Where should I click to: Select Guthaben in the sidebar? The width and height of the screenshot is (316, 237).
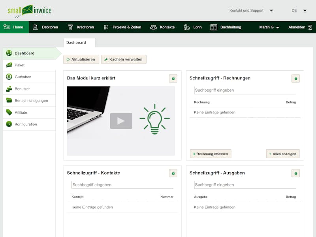pyautogui.click(x=23, y=77)
